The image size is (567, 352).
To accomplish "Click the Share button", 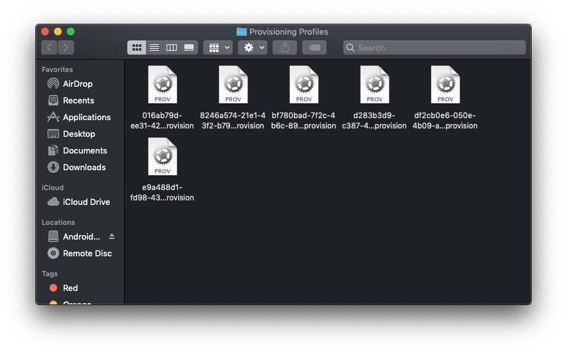I will point(285,48).
